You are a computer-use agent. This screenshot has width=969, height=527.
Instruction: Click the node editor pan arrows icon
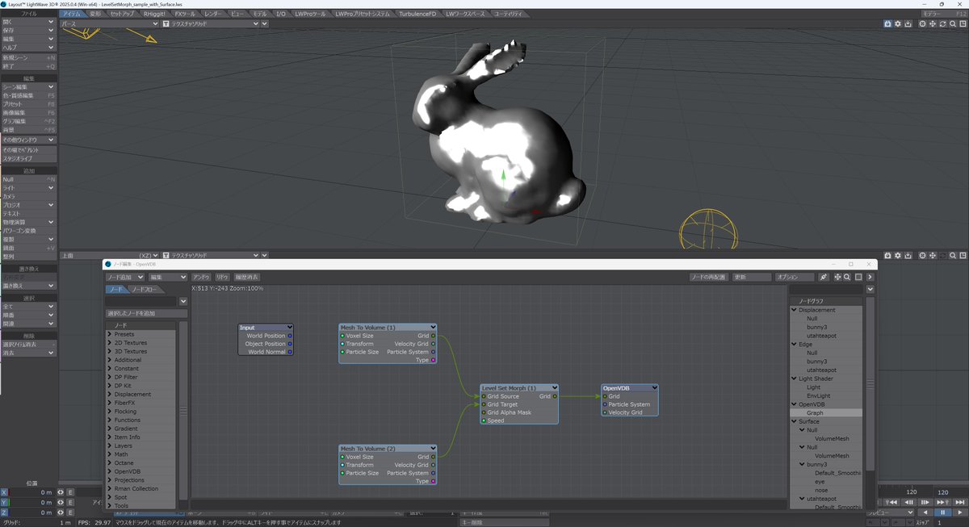click(837, 277)
